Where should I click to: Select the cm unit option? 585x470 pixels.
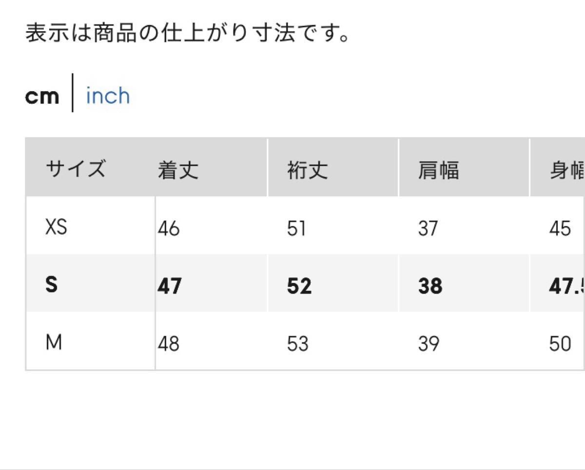click(42, 96)
